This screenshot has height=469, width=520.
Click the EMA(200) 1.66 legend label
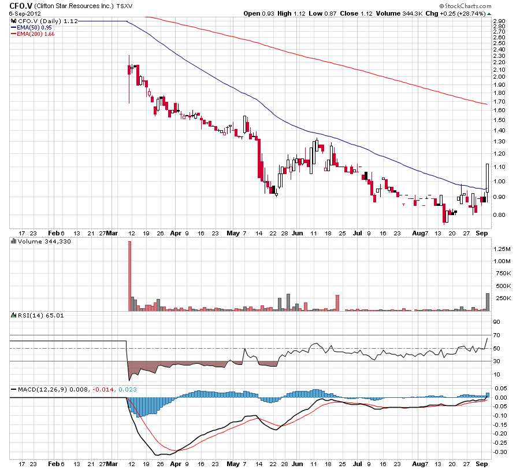(x=35, y=34)
